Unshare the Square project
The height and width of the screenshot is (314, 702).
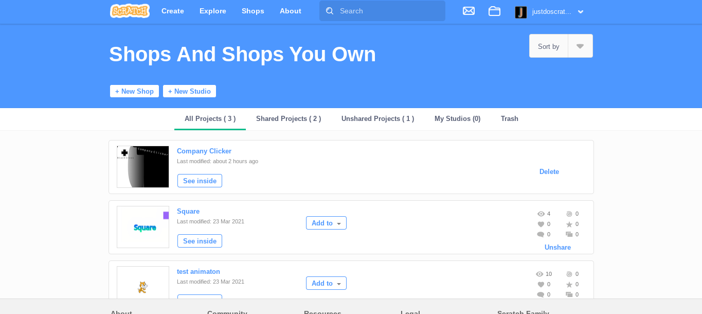pos(557,247)
